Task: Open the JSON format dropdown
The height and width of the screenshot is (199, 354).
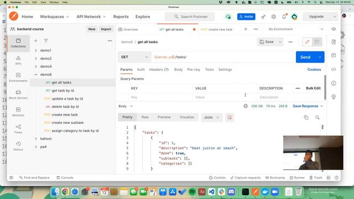Action: (211, 118)
